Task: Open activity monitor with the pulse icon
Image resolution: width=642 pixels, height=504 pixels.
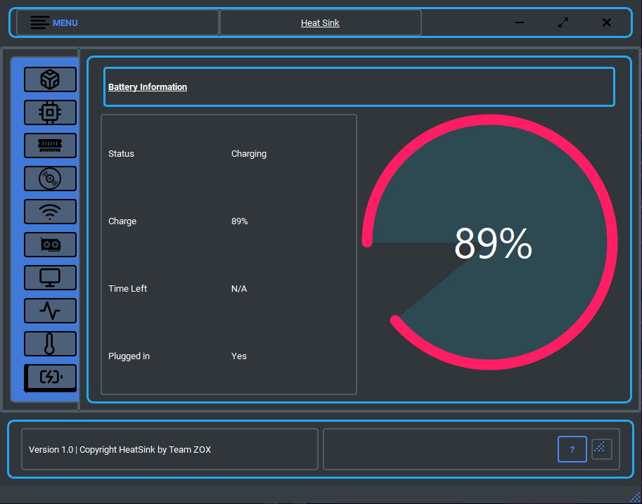Action: (50, 311)
